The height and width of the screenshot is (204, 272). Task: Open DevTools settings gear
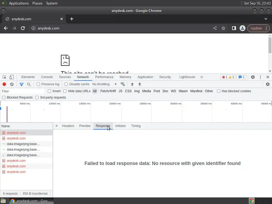pyautogui.click(x=253, y=77)
